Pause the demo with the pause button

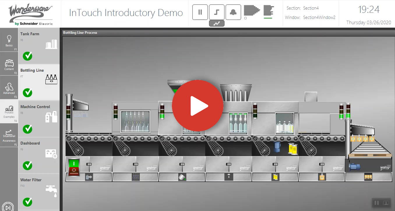pos(200,12)
